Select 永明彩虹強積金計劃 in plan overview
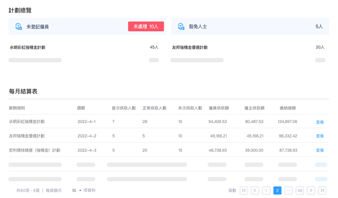Image resolution: width=338 pixels, height=198 pixels. click(27, 47)
